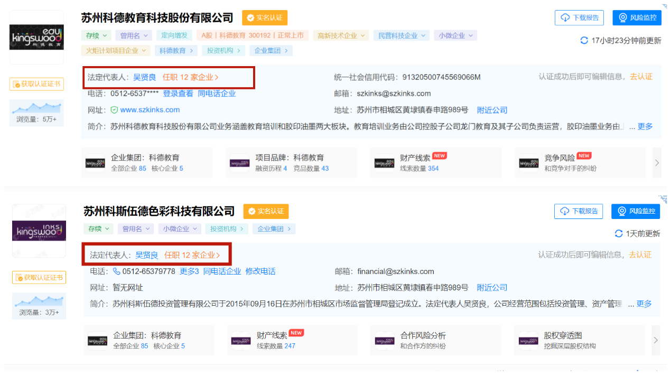Click refresh icon beside 17小时23分钟前更新
Viewport: 671px width, 375px height.
[x=584, y=41]
